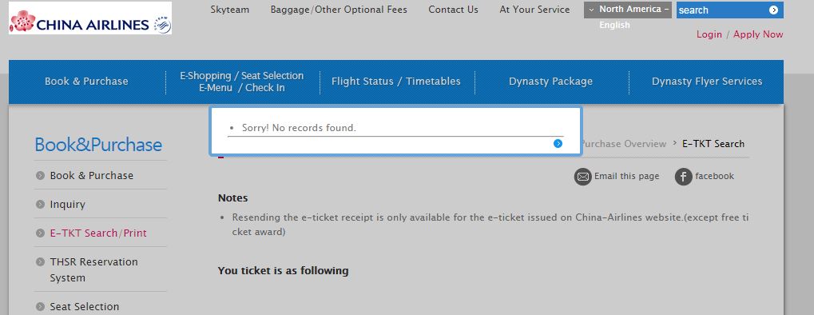The height and width of the screenshot is (315, 814).
Task: Click the bullet icon next to Inquiry
Action: (41, 205)
